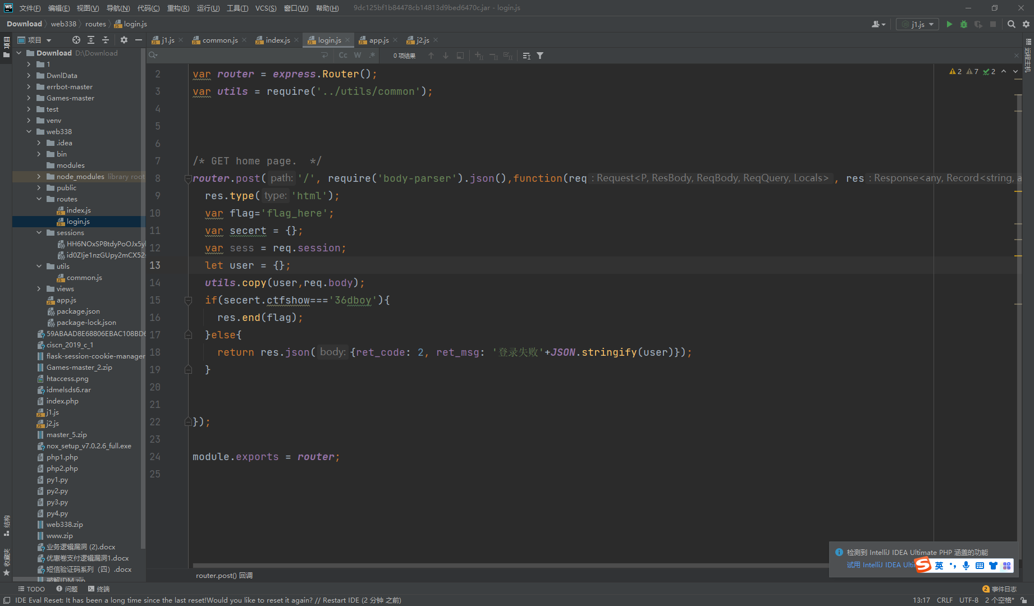Hide the project panel with minus icon
This screenshot has height=606, width=1034.
[x=139, y=40]
